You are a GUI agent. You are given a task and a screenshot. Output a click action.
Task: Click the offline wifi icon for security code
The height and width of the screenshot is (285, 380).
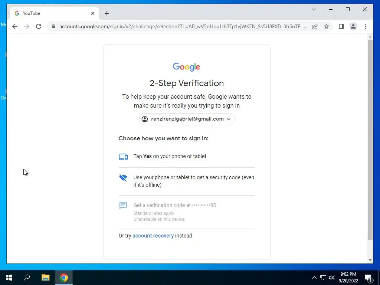(123, 178)
